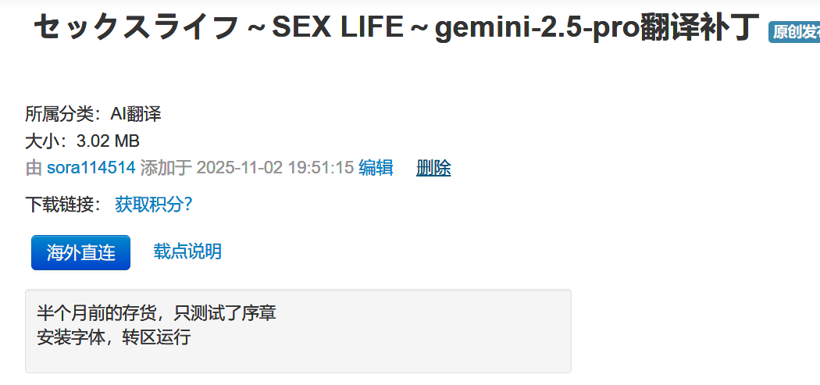Image resolution: width=820 pixels, height=385 pixels.
Task: Click the 2025-11-02 19:51:15 timestamp
Action: pos(275,168)
